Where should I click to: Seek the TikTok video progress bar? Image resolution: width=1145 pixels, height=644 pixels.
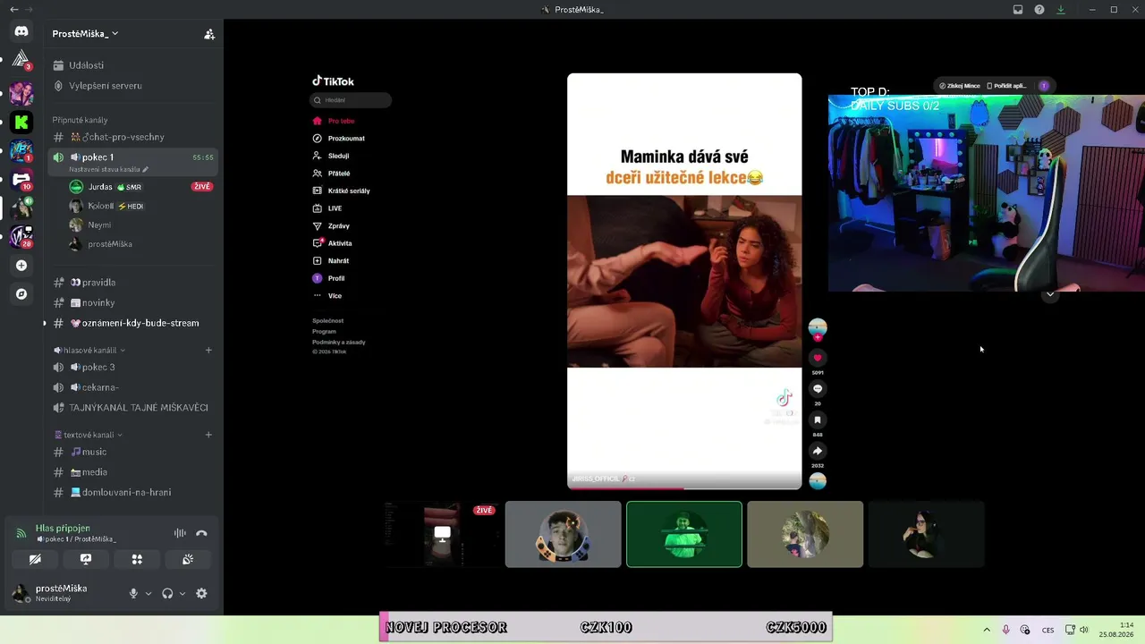[684, 488]
